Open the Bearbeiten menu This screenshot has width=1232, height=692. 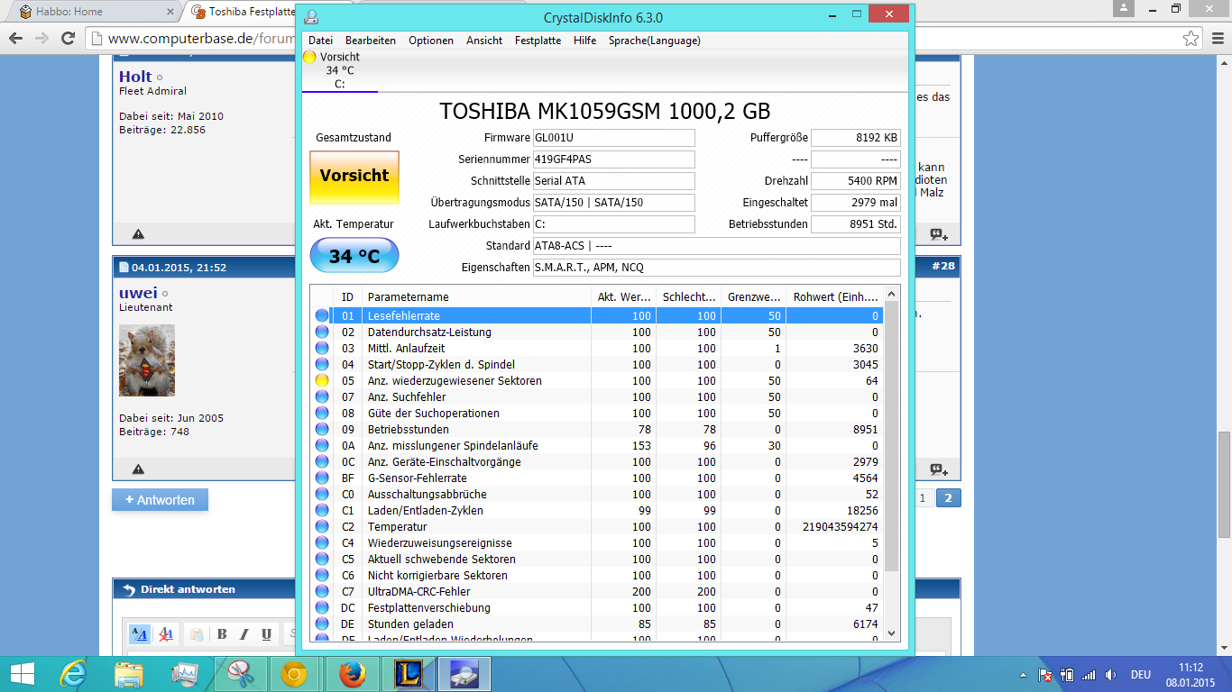click(x=371, y=41)
